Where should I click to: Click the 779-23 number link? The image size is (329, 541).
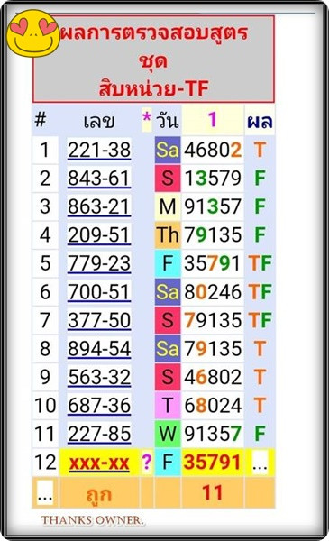(x=99, y=263)
